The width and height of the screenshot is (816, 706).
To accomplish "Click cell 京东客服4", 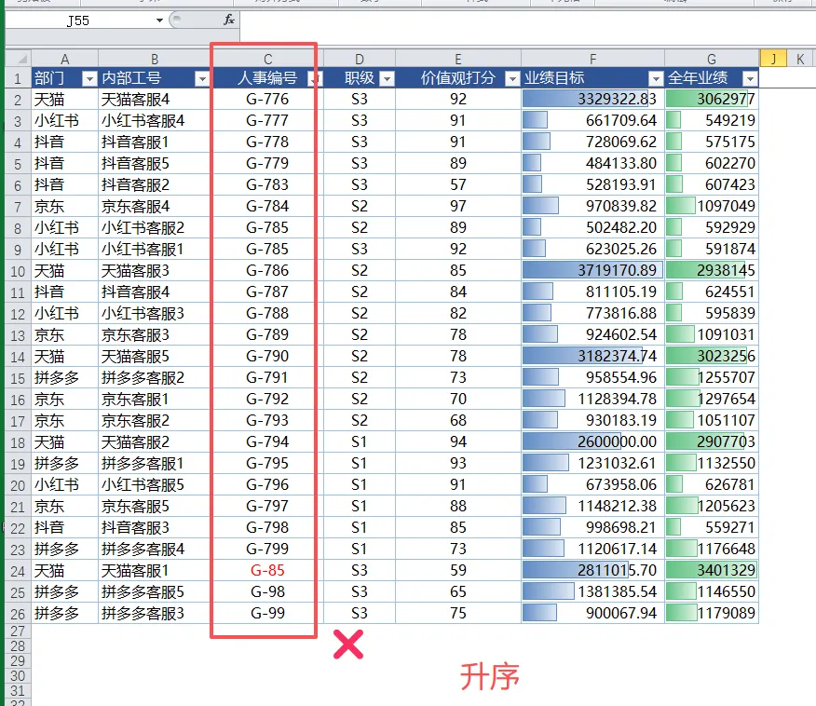I will [154, 206].
